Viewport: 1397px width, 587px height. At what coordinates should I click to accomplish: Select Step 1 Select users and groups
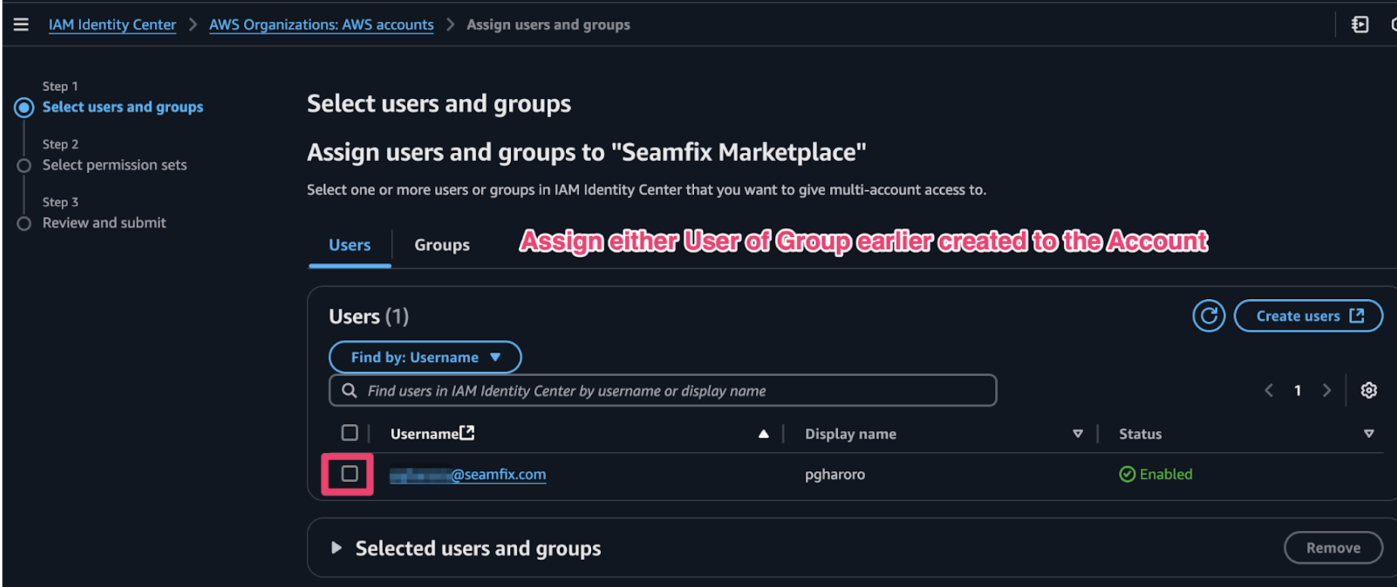(122, 107)
